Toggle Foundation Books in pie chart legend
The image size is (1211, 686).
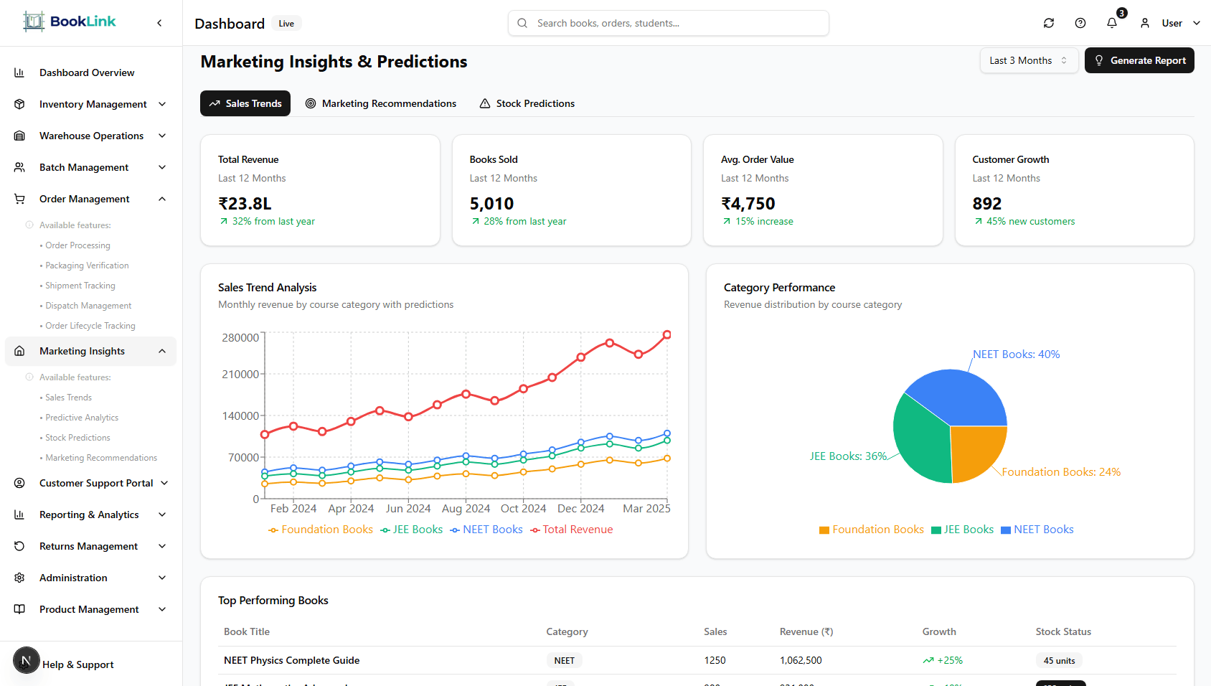(x=872, y=530)
